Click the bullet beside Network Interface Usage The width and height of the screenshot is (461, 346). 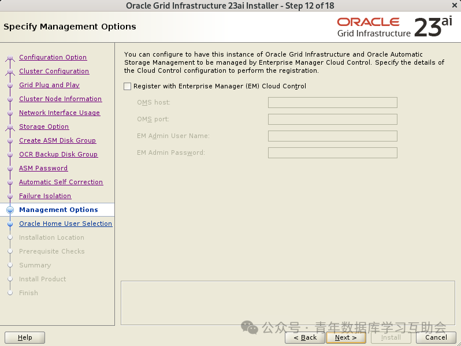coord(10,113)
